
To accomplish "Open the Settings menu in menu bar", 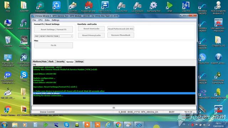I will 56,20.
